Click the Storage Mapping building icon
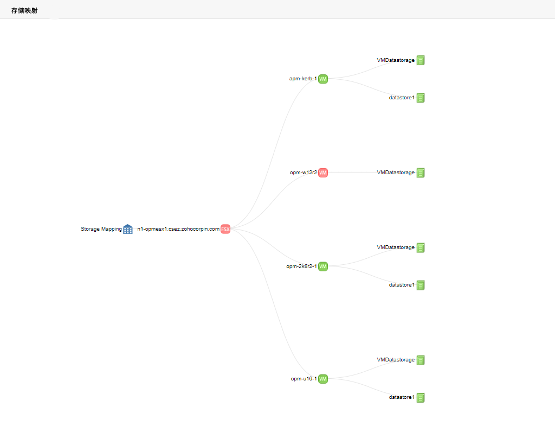555x426 pixels. pyautogui.click(x=128, y=229)
